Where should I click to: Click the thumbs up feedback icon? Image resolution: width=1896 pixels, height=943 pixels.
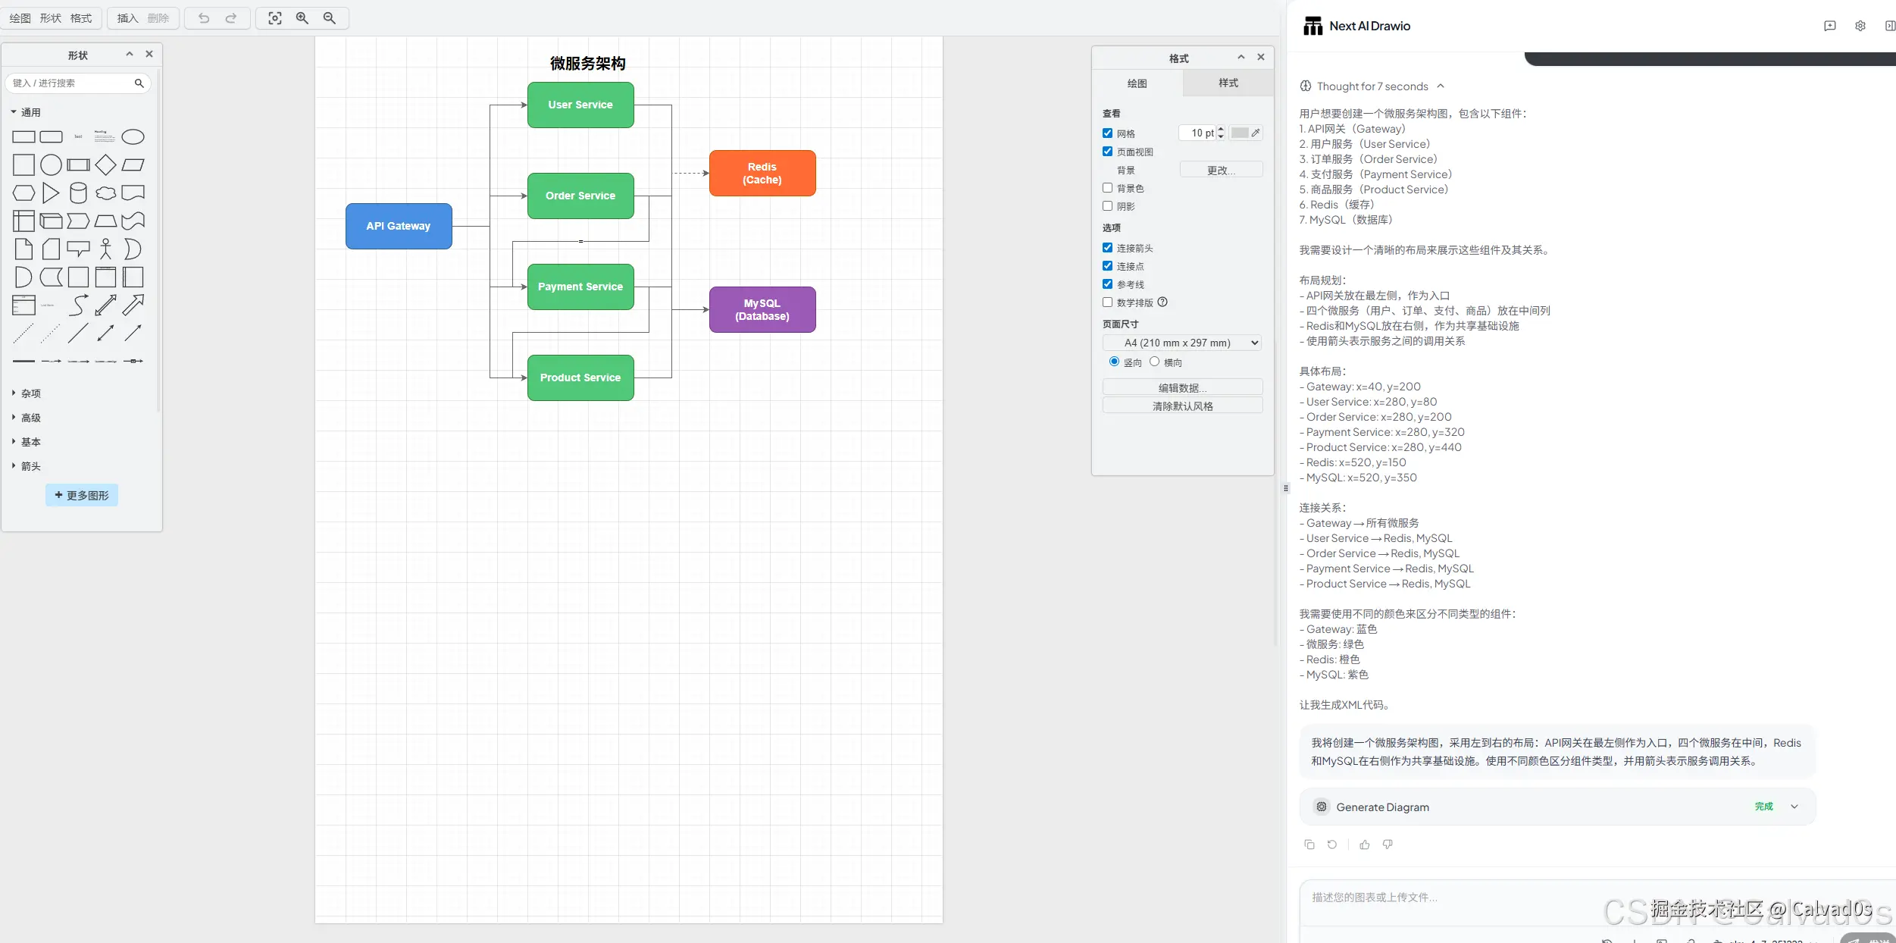(1364, 844)
